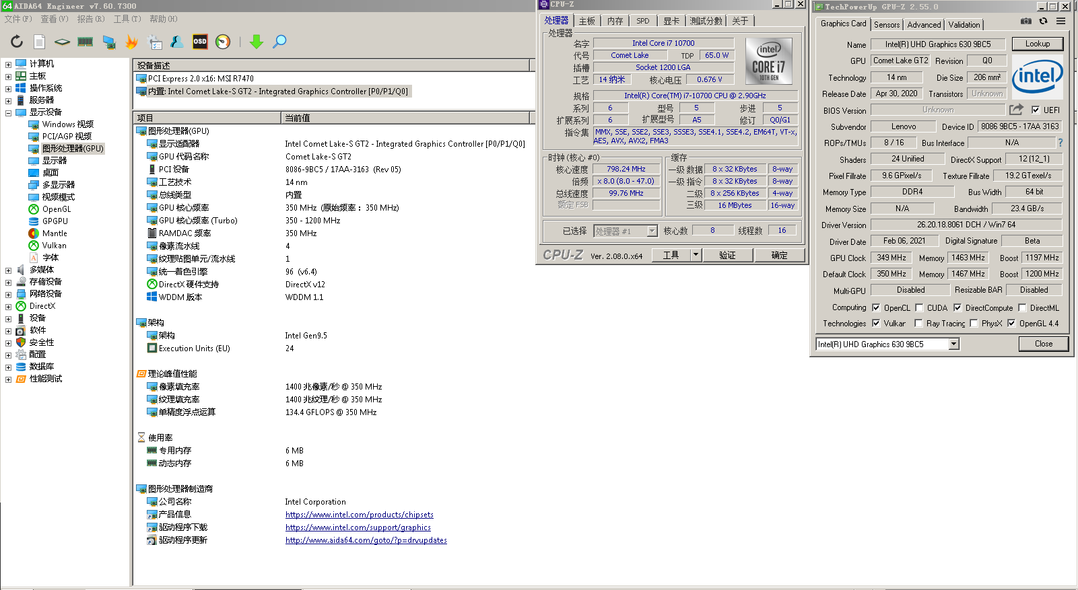Open the intel.com/support/graphics link
The image size is (1078, 590).
click(358, 527)
